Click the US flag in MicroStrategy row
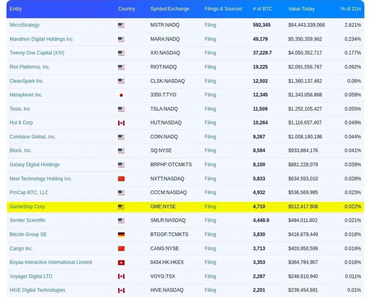The width and height of the screenshot is (370, 297). click(x=121, y=25)
